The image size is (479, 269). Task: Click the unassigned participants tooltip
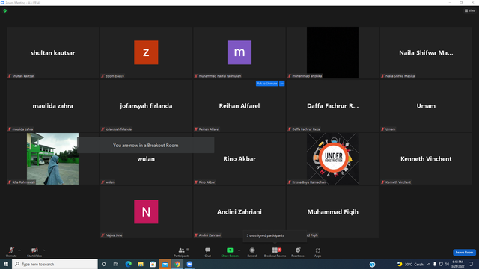pyautogui.click(x=275, y=235)
